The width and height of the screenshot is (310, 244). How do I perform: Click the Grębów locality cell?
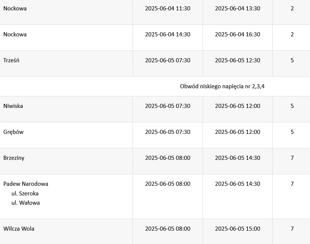[13, 132]
